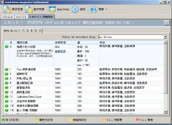The height and width of the screenshot is (125, 172).
Task: Click the 选项 button label
Action: point(83,9)
